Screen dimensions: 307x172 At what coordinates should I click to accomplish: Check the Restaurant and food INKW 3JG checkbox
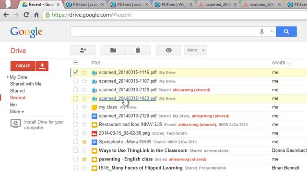coord(75,124)
